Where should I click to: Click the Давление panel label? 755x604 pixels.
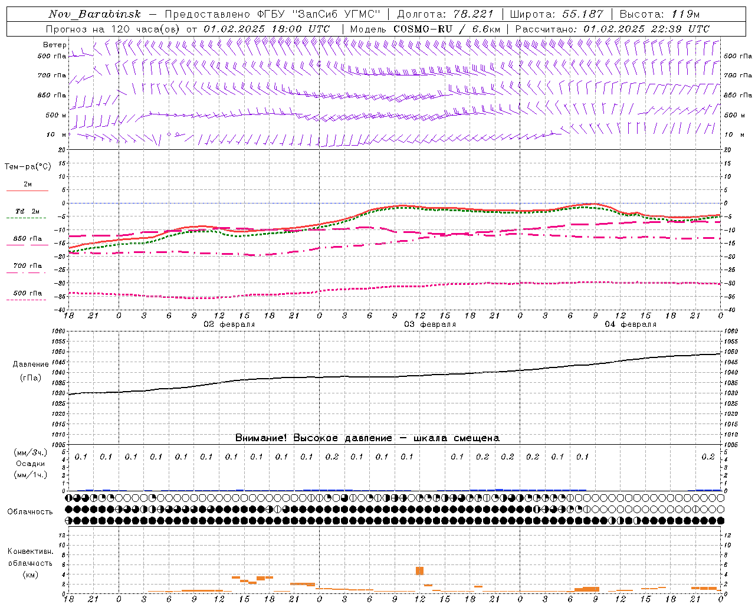point(31,365)
